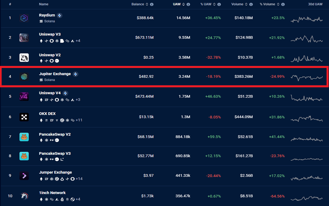The width and height of the screenshot is (329, 206).
Task: Expand the +14 chains under Jumper Exchange
Action: pyautogui.click(x=79, y=179)
